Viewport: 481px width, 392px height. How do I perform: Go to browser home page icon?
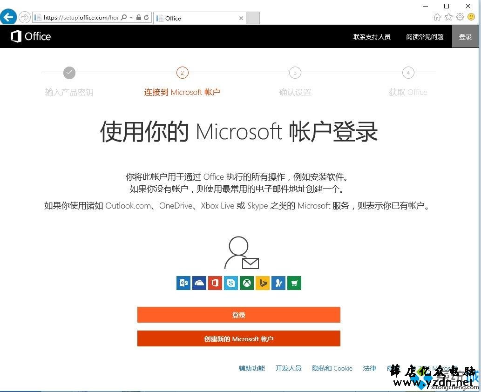coord(437,17)
